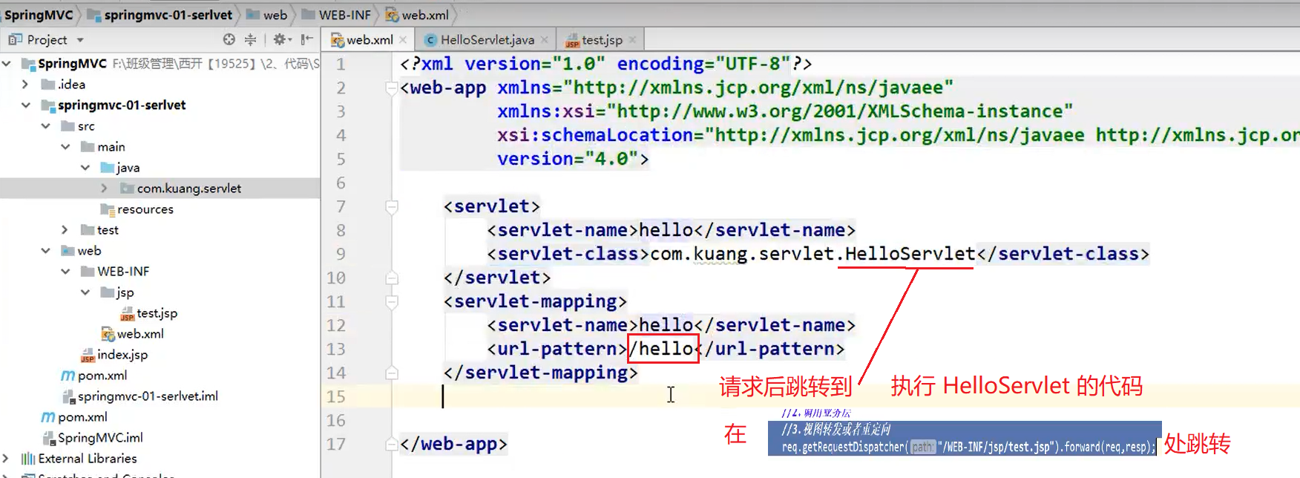The height and width of the screenshot is (478, 1300).
Task: Click the SpringMVC breadcrumb
Action: coord(39,15)
